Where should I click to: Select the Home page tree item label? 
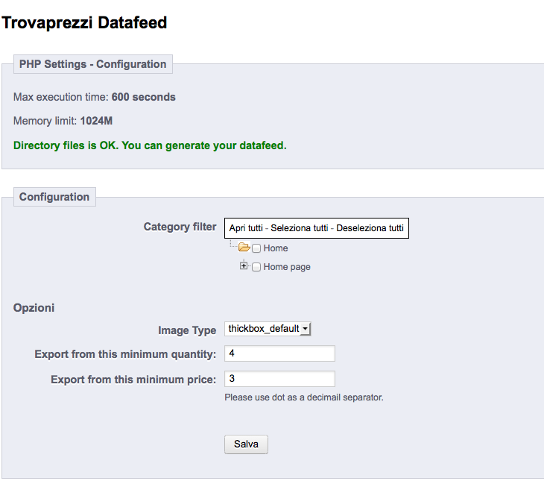(x=287, y=267)
